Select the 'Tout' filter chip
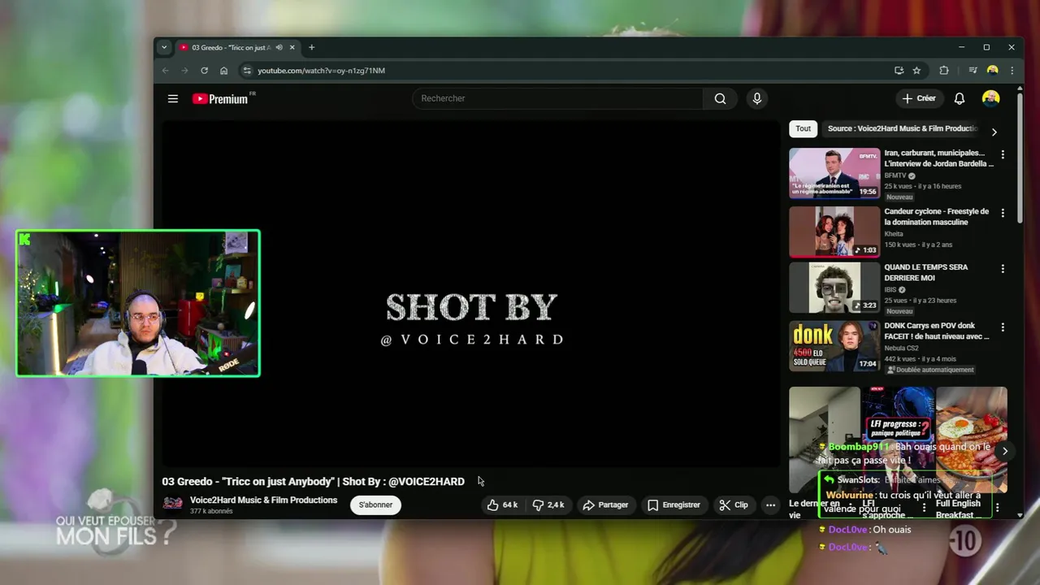The image size is (1040, 585). (804, 128)
